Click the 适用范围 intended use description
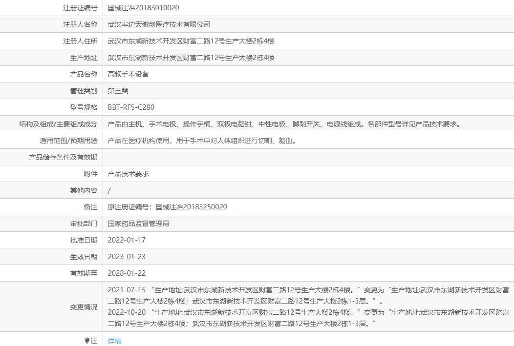The image size is (514, 346). click(202, 141)
